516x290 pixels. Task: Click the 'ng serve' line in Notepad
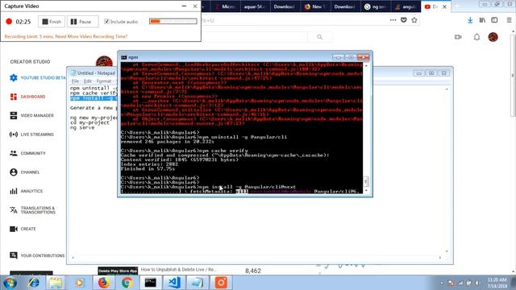[82, 127]
